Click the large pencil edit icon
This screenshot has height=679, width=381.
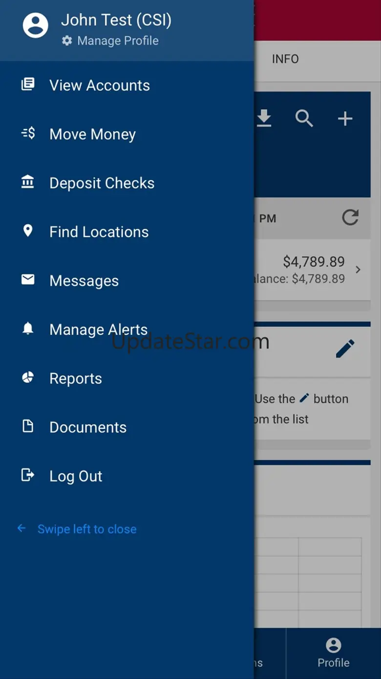pyautogui.click(x=345, y=349)
